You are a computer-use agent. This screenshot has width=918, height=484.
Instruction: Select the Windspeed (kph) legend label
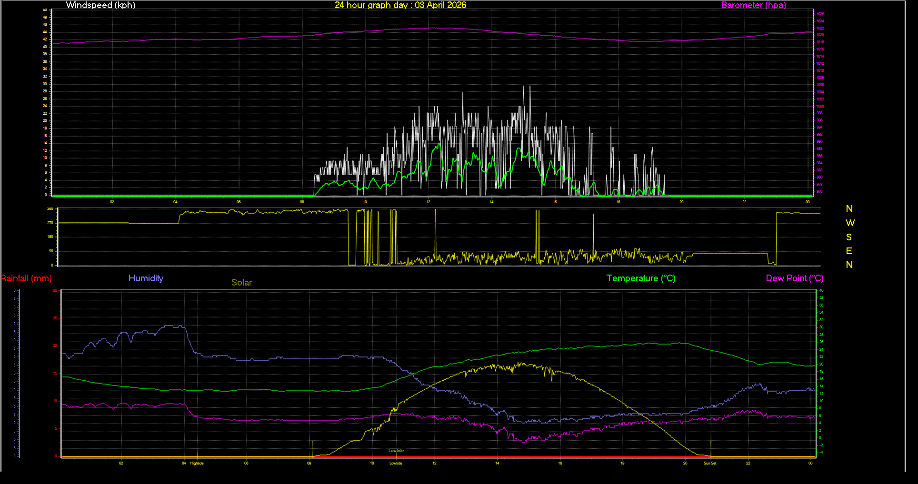tap(100, 5)
